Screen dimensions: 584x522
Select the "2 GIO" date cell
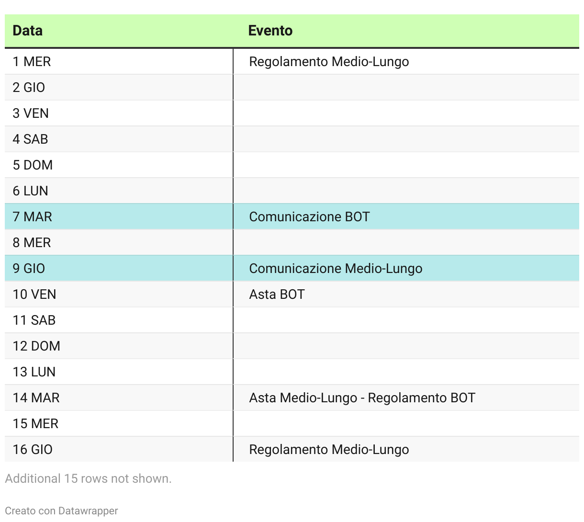click(29, 88)
